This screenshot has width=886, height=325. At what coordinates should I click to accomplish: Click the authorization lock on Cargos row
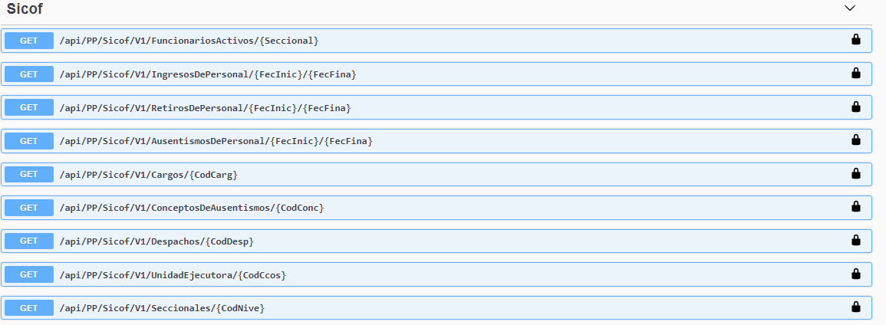tap(855, 174)
